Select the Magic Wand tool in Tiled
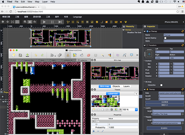 coord(102,55)
